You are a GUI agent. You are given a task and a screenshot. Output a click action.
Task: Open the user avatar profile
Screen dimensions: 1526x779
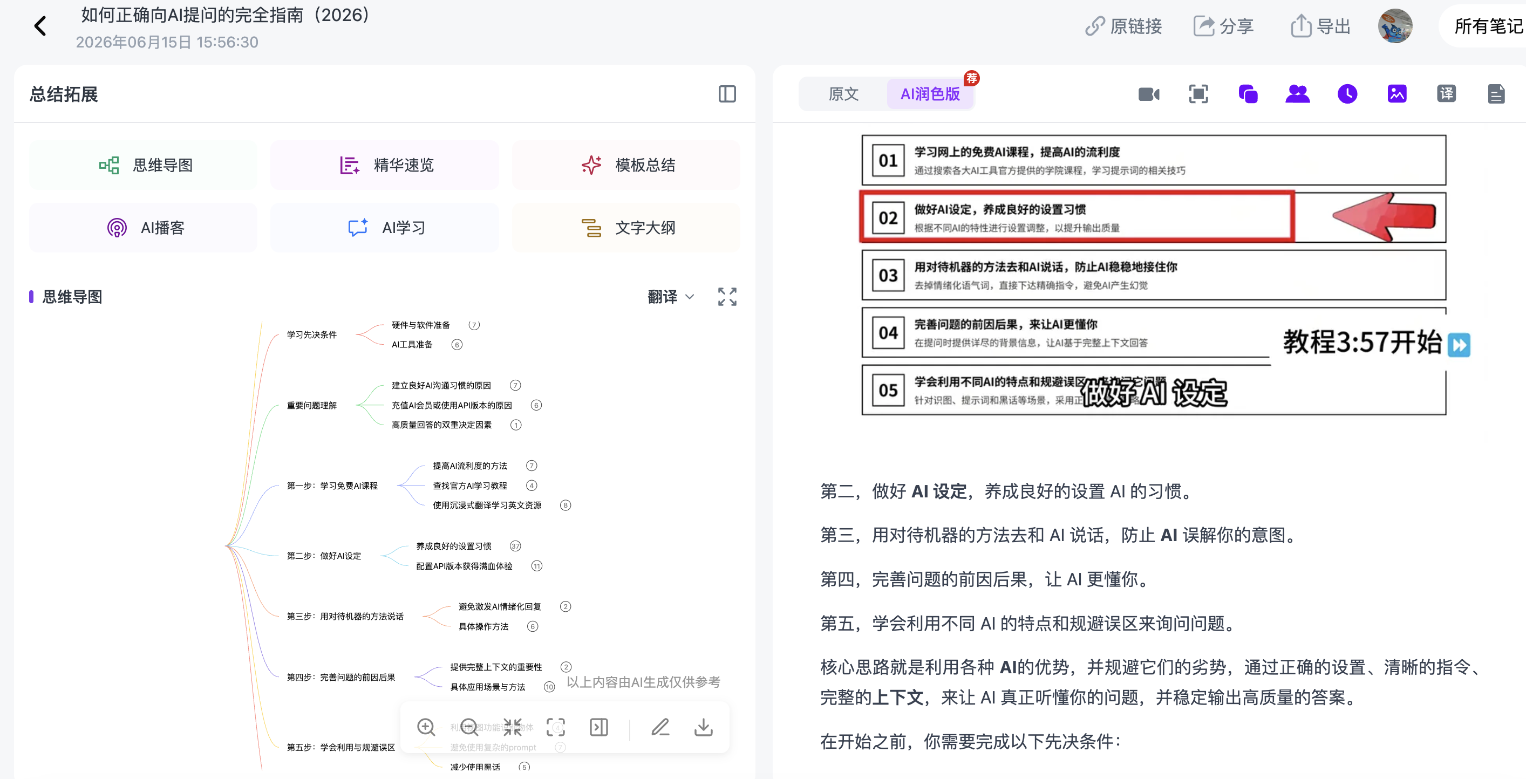pos(1395,26)
